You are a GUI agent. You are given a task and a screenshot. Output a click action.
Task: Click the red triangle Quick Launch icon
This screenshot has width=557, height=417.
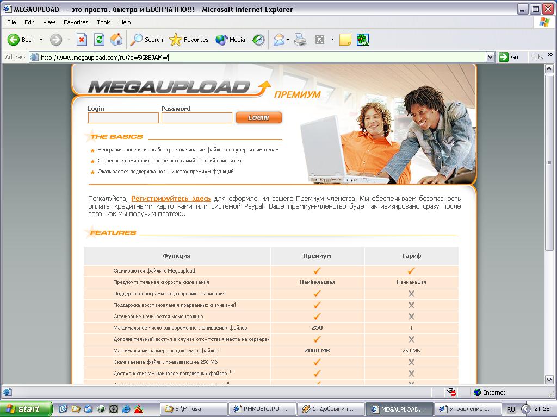[139, 409]
